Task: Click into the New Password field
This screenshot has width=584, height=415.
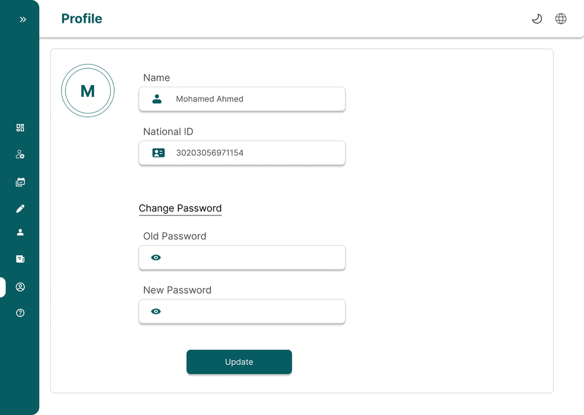Action: point(251,311)
